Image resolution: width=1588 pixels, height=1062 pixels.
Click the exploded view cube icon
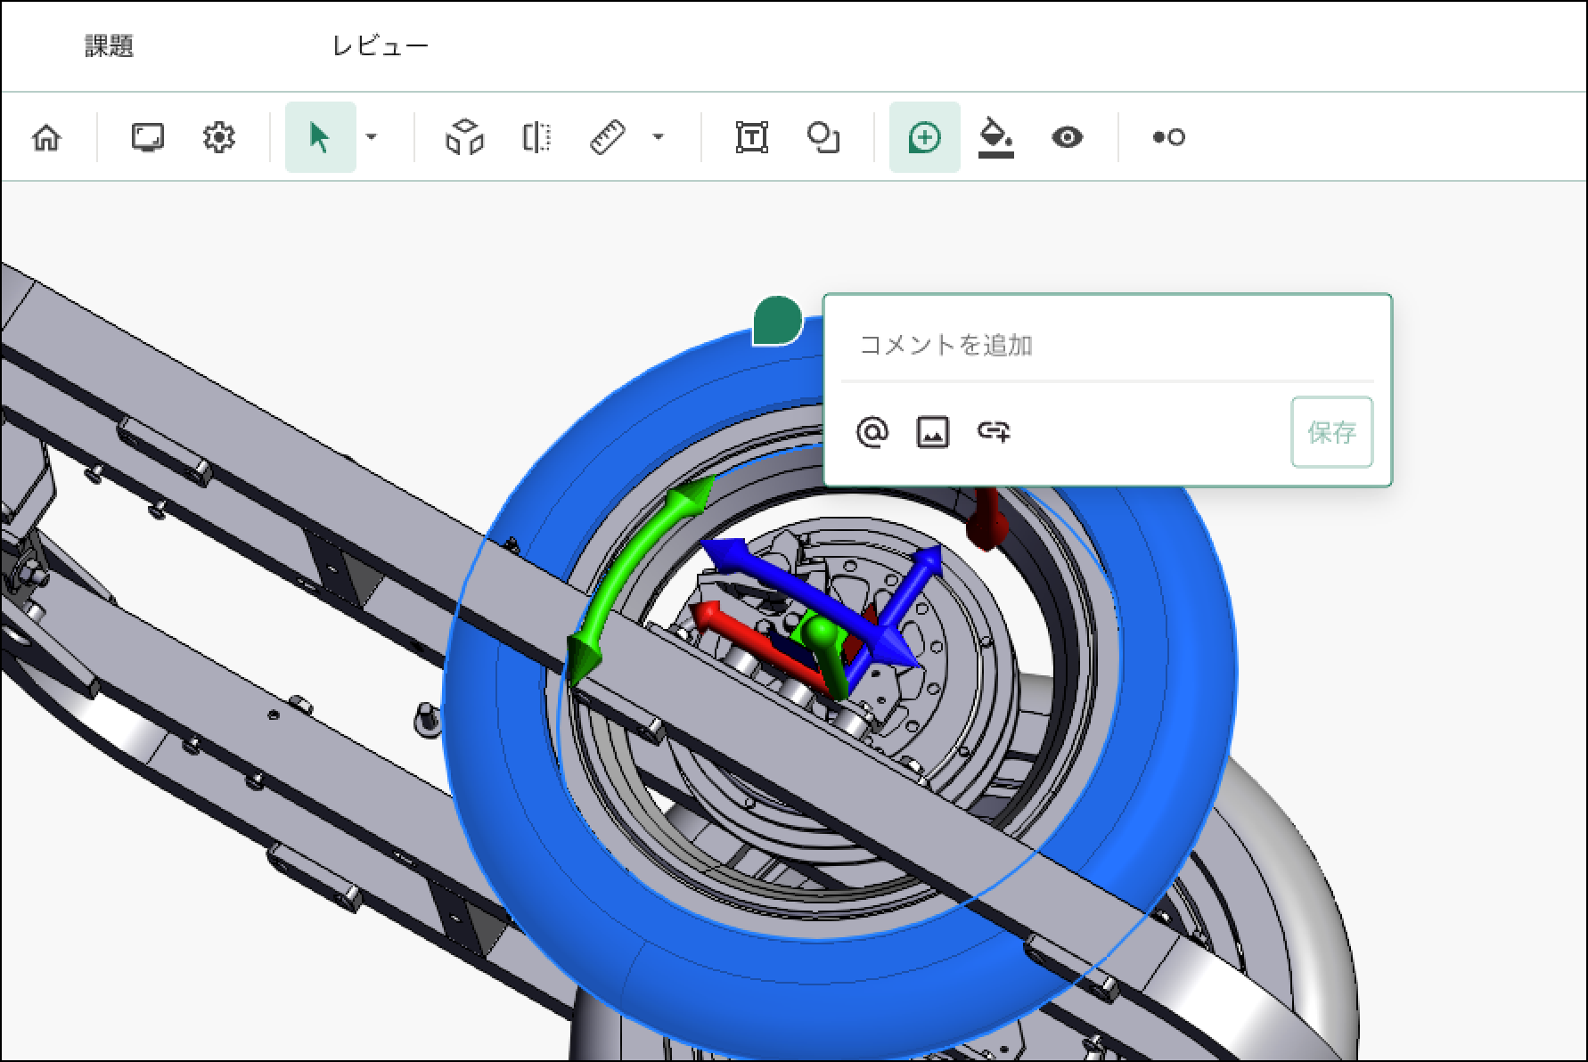pos(464,137)
